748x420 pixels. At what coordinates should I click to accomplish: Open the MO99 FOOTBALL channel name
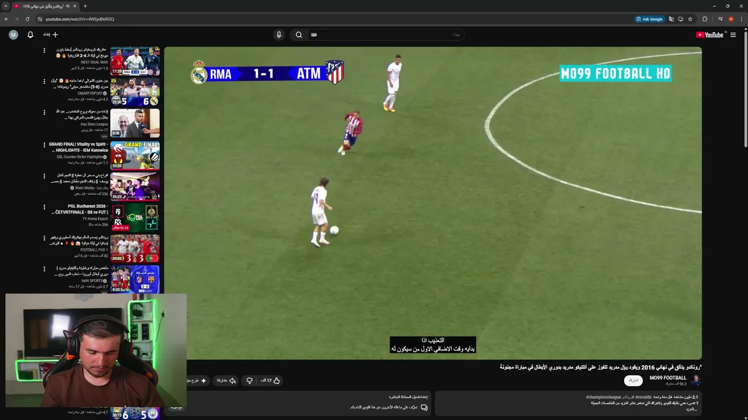(x=668, y=378)
